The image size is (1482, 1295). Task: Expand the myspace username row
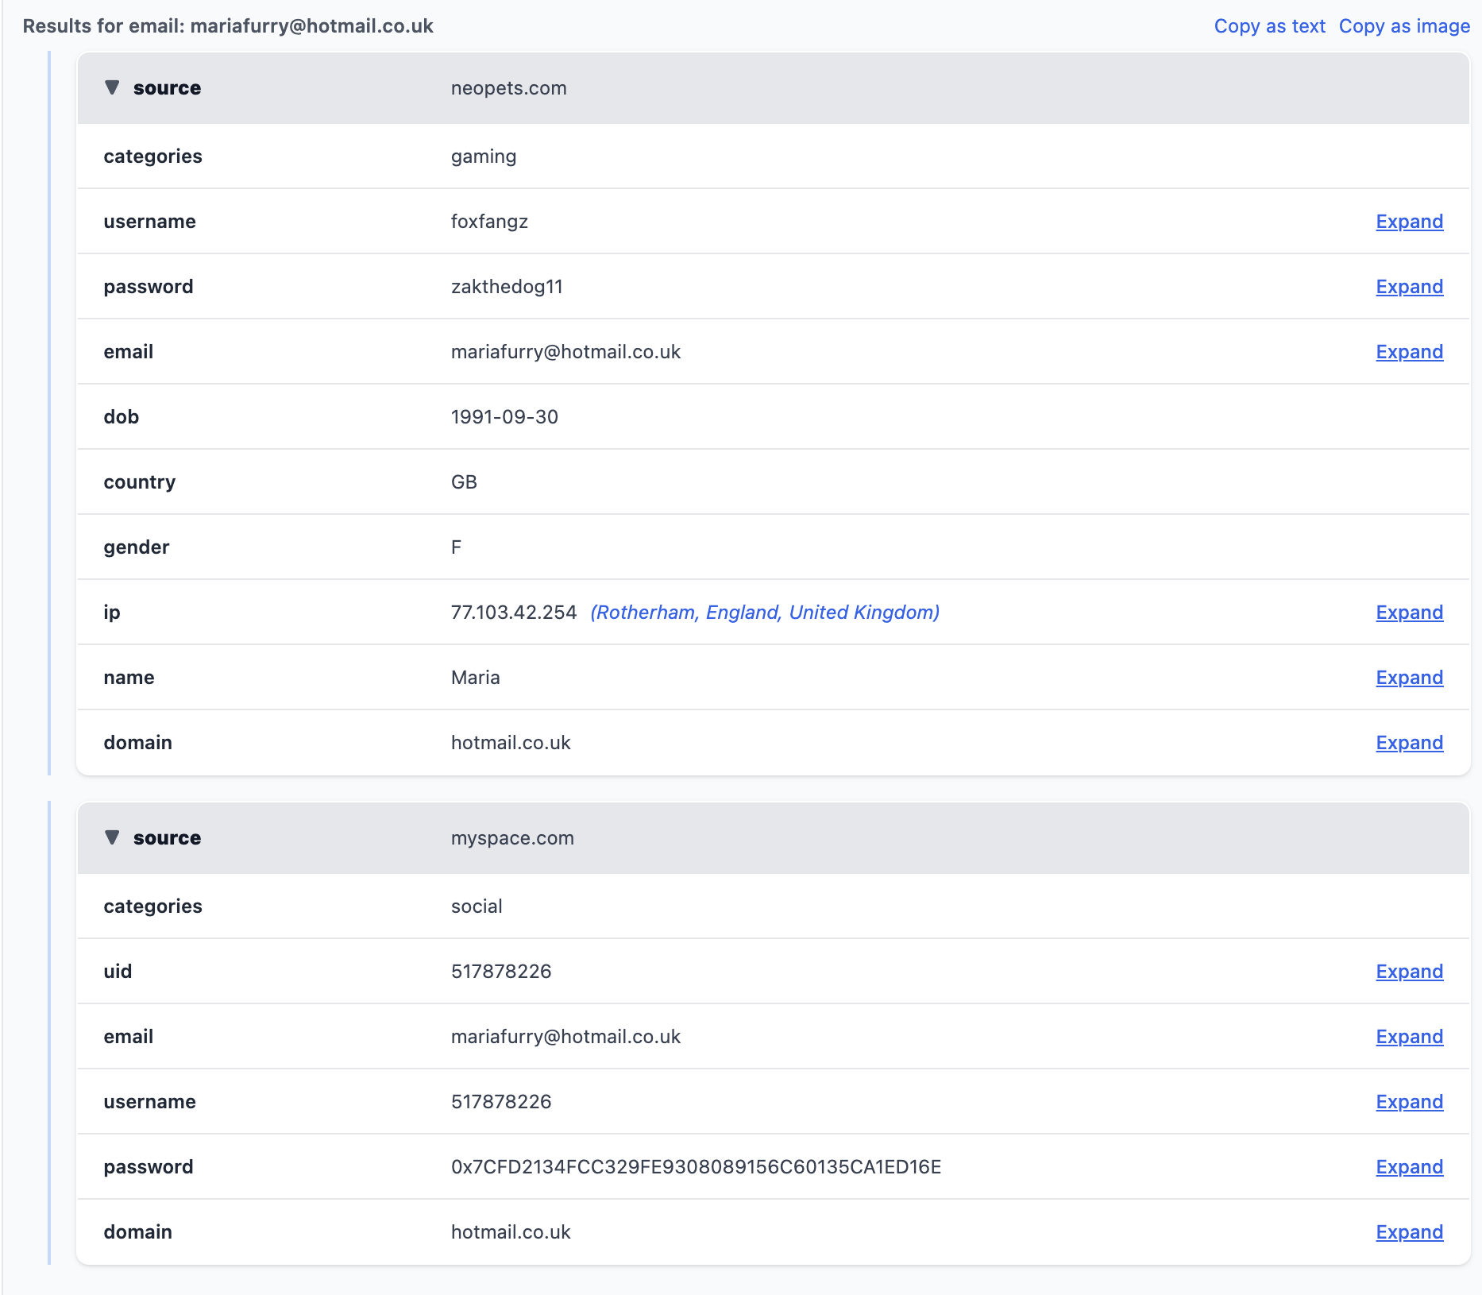click(x=1409, y=1102)
